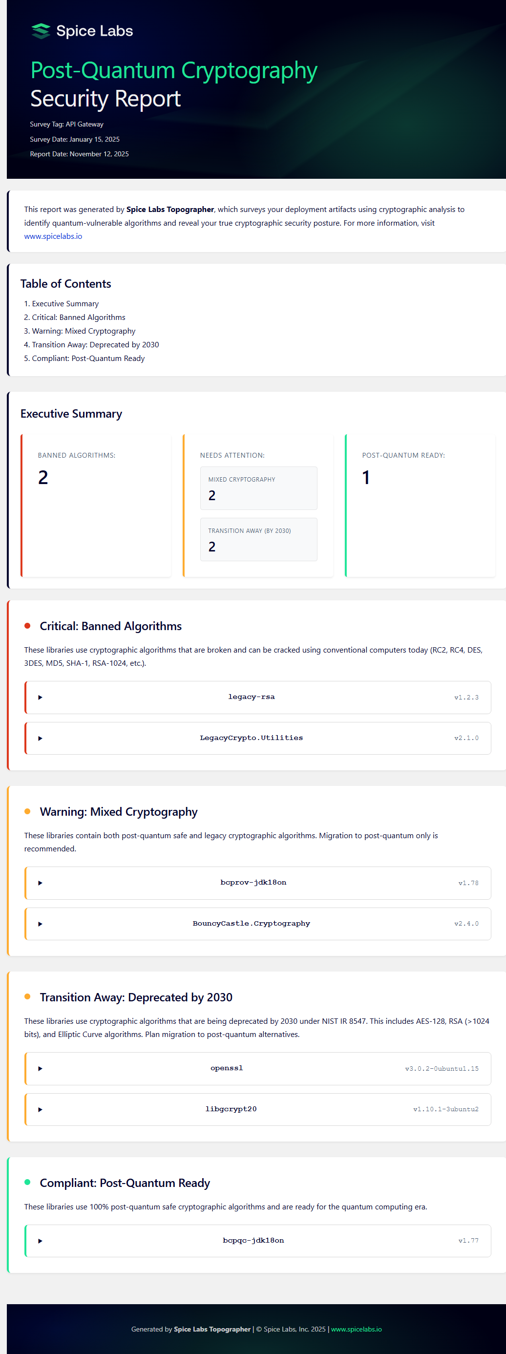The image size is (506, 1354).
Task: Click the Banned Algorithms summary card
Action: (96, 505)
